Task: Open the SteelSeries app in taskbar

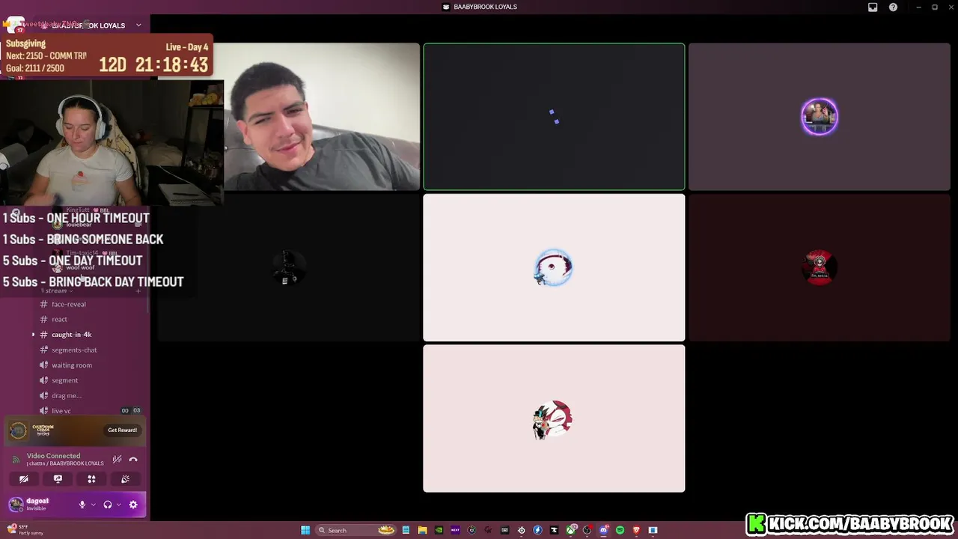Action: tap(522, 530)
